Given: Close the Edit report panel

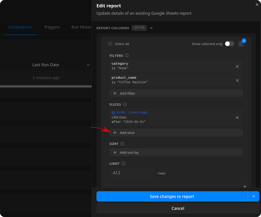Looking at the screenshot, I should click(257, 5).
